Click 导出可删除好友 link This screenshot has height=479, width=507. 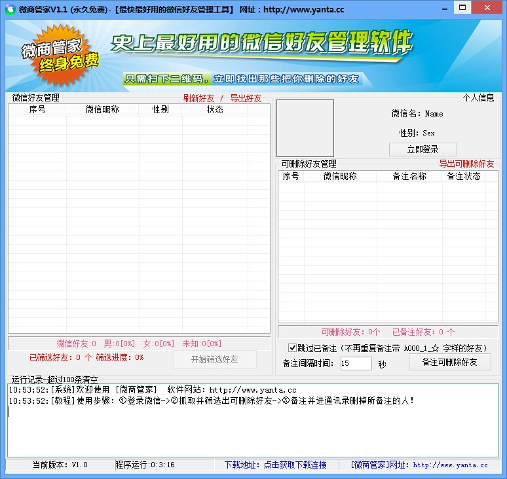(x=466, y=164)
